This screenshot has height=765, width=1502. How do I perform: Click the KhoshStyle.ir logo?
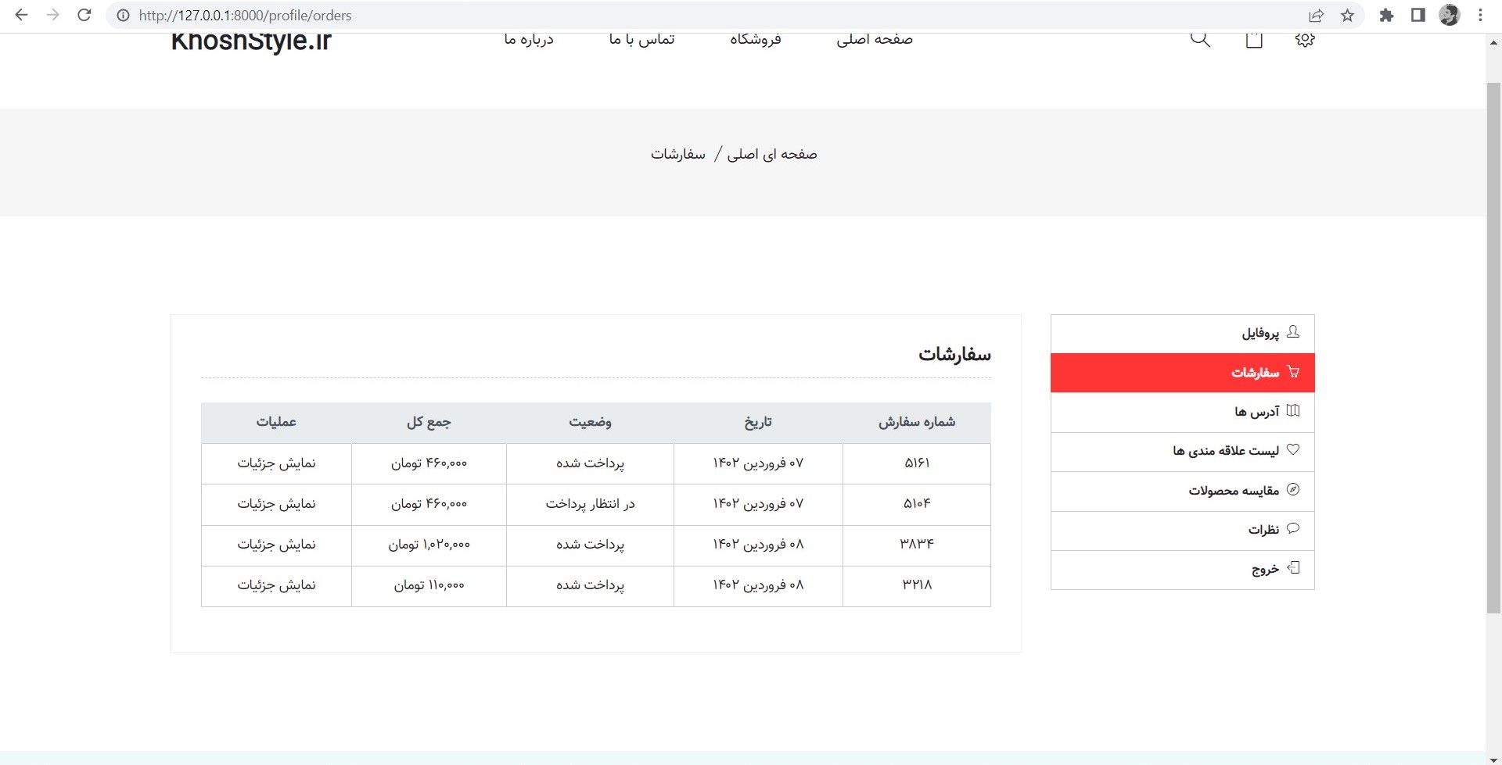point(250,41)
